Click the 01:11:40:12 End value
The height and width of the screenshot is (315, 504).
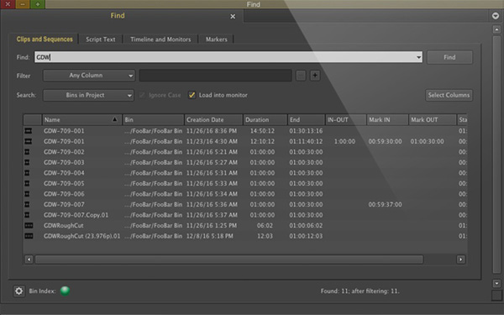point(306,141)
